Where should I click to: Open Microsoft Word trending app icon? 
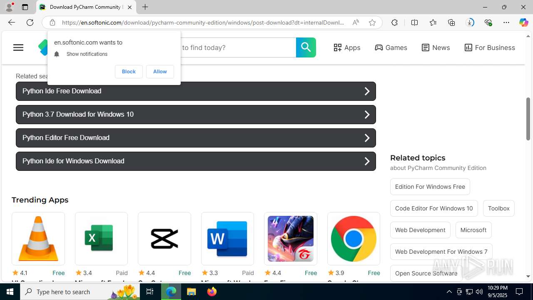(227, 239)
